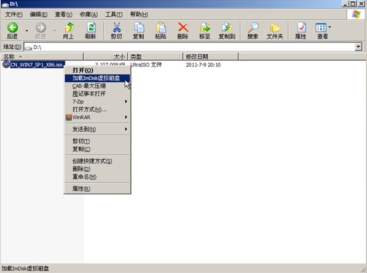Open Properties (属性) toolbar icon

click(301, 28)
